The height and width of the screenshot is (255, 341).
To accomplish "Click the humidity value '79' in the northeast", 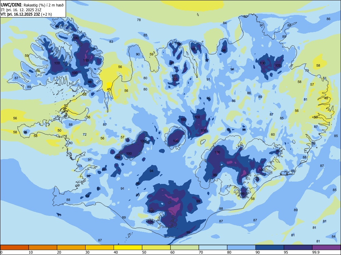I will point(307,71).
